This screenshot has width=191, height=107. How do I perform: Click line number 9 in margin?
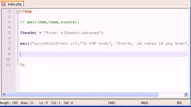(9, 54)
